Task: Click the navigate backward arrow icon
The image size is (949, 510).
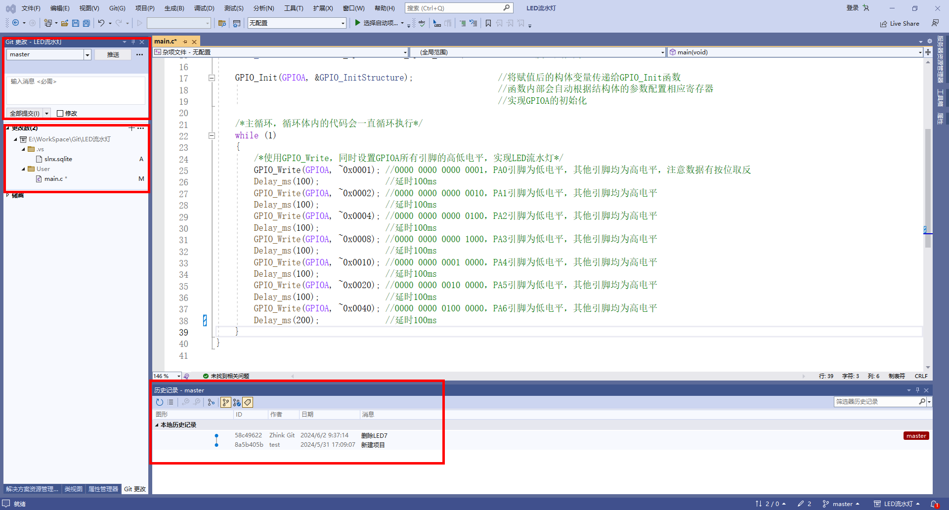Action: click(x=16, y=23)
